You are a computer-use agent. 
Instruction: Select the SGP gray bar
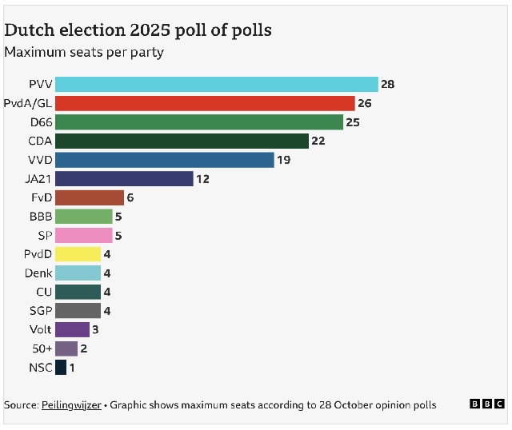pos(78,311)
